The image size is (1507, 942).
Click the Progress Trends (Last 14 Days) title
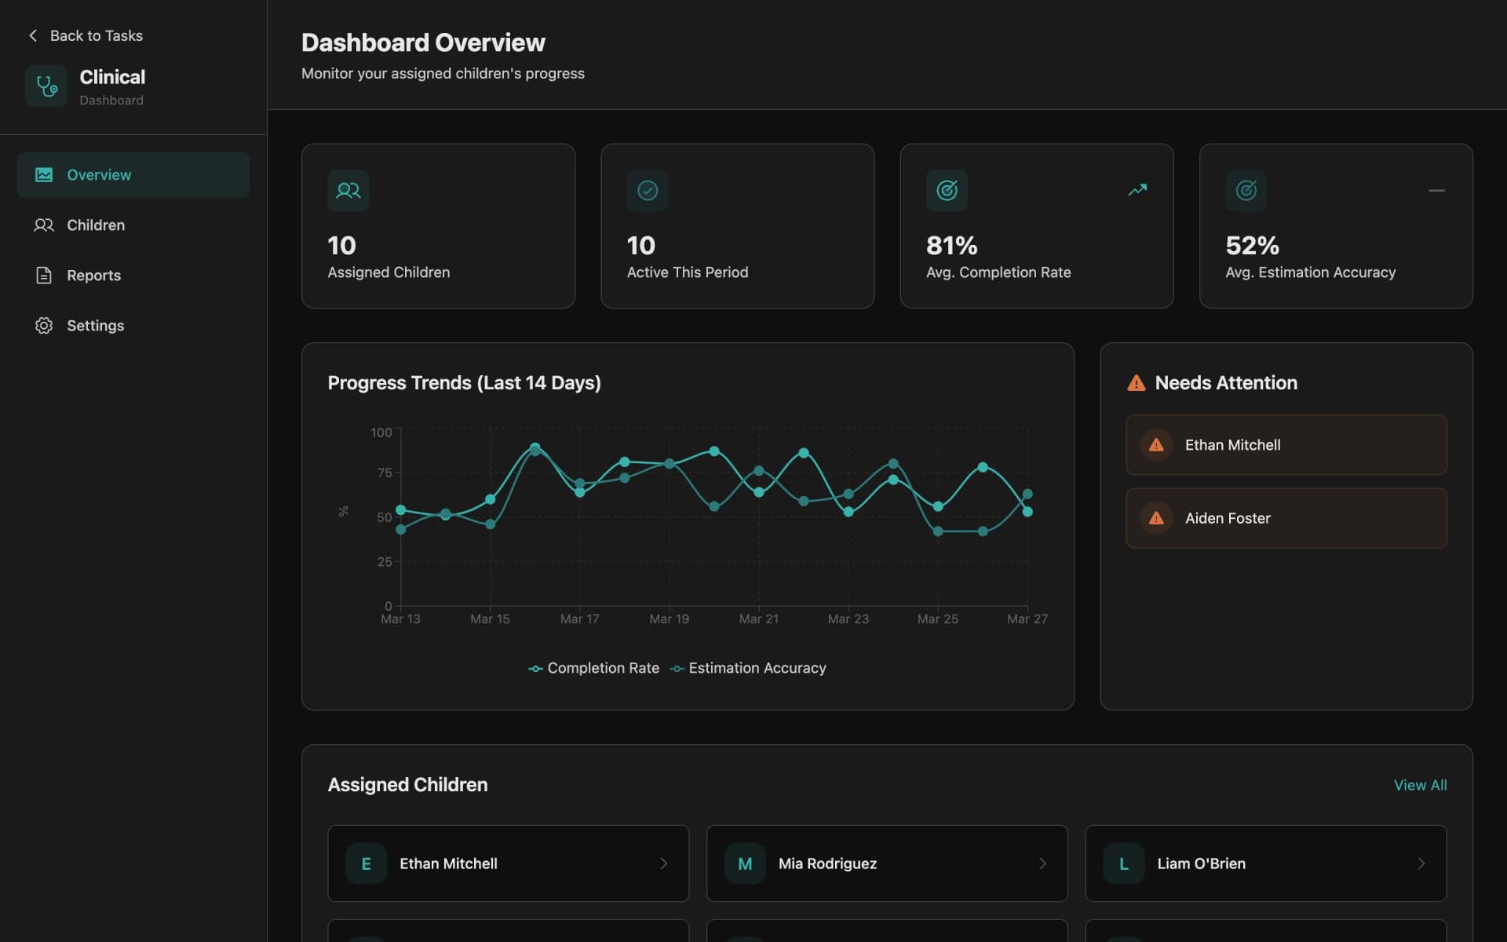464,383
